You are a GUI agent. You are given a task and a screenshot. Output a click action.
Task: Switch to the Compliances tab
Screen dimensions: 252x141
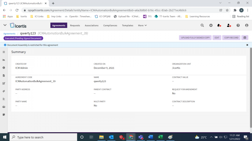[110, 25]
